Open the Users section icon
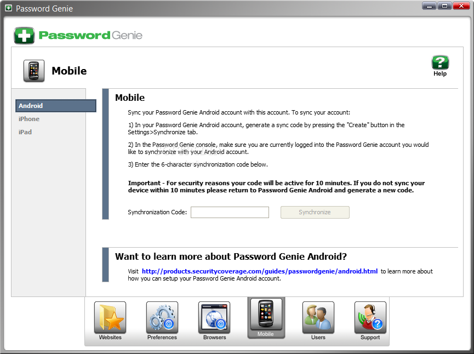This screenshot has width=474, height=354. click(318, 317)
